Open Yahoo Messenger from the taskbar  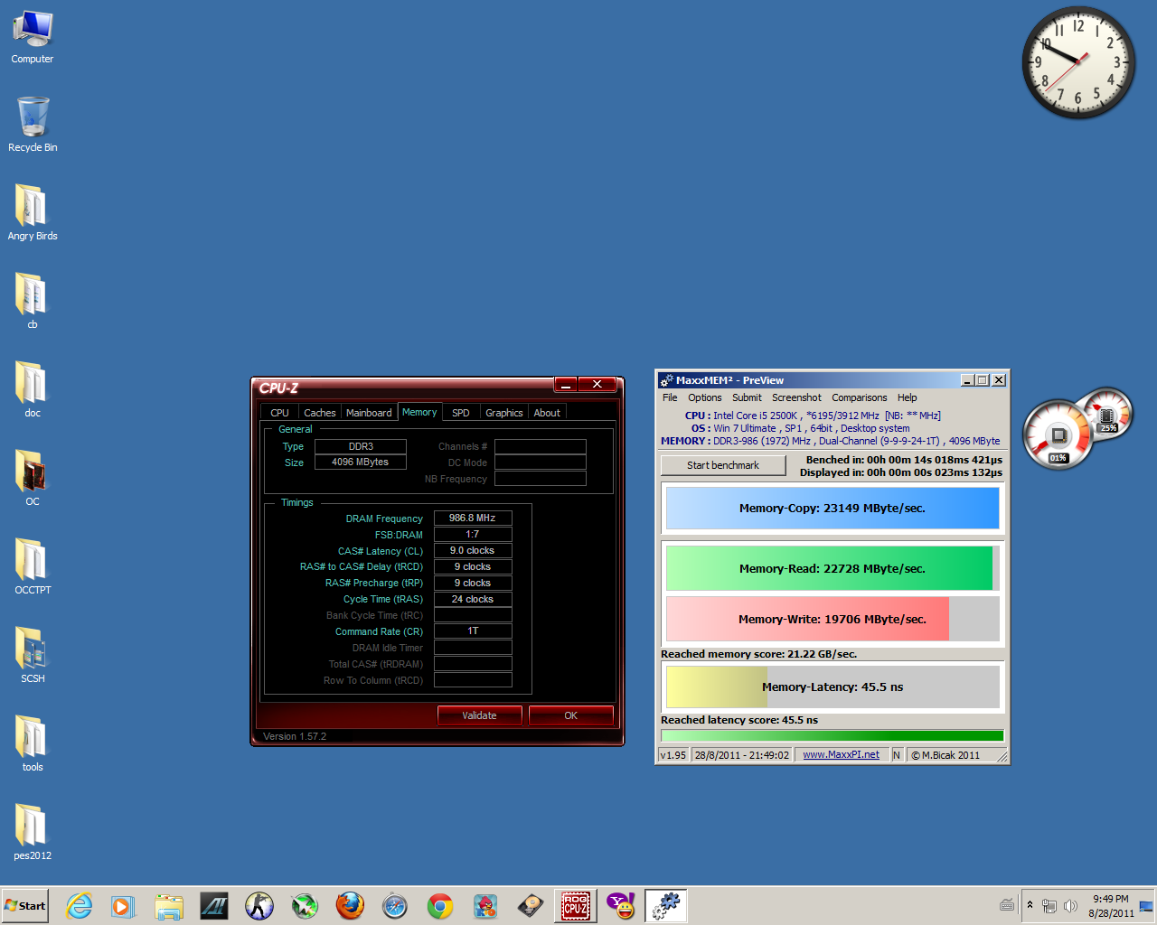tap(621, 906)
